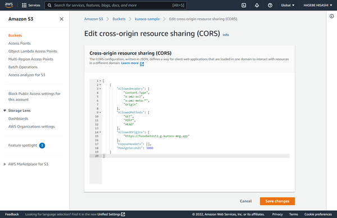337x218 pixels.
Task: Open Block Public Access settings for this account
Action: click(34, 97)
